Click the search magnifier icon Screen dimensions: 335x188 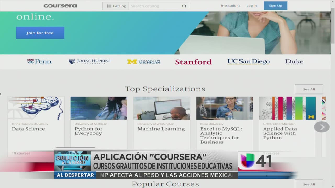[184, 6]
